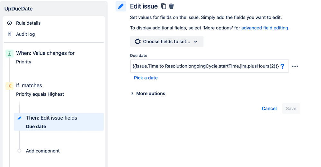Click into the Due date input field
Viewport: 321px width, 167px height.
[205, 66]
